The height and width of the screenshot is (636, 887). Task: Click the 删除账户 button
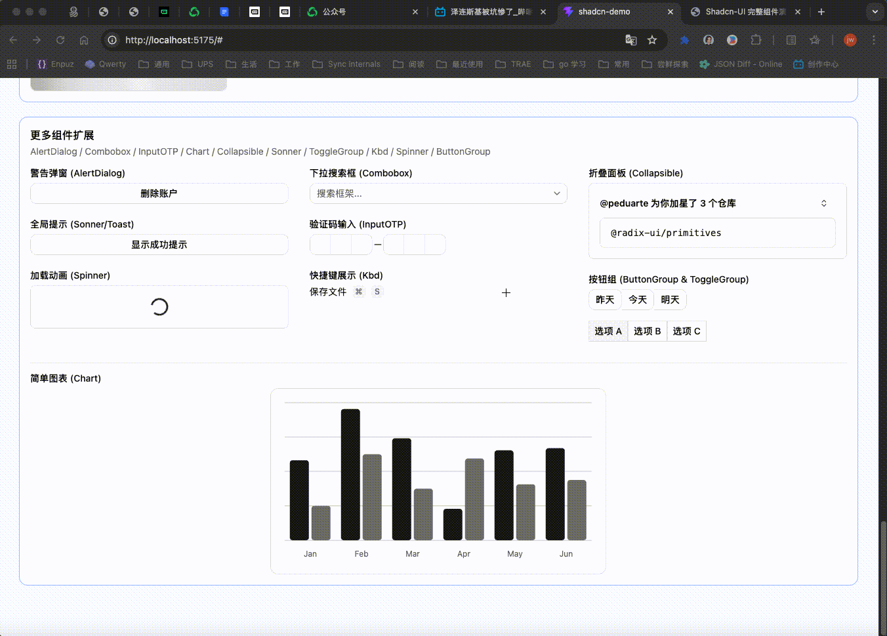pos(159,193)
